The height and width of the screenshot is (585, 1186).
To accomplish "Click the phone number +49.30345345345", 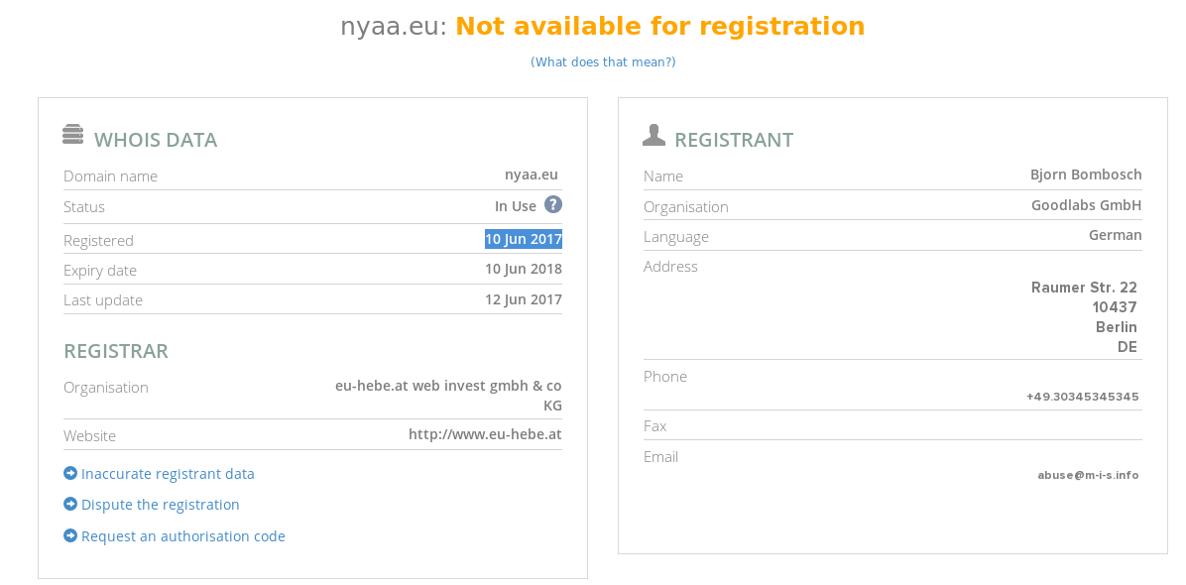I will click(x=1083, y=397).
